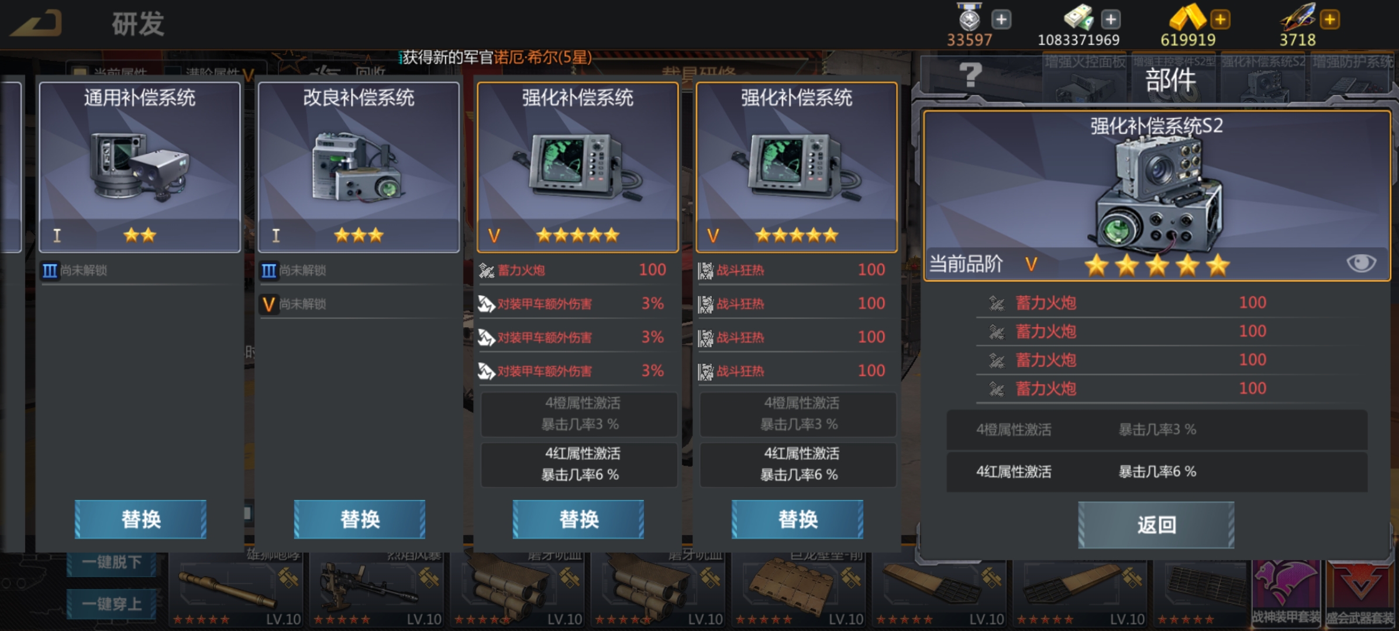Click the 一键脱下 button
Viewport: 1399px width, 631px height.
pos(111,563)
